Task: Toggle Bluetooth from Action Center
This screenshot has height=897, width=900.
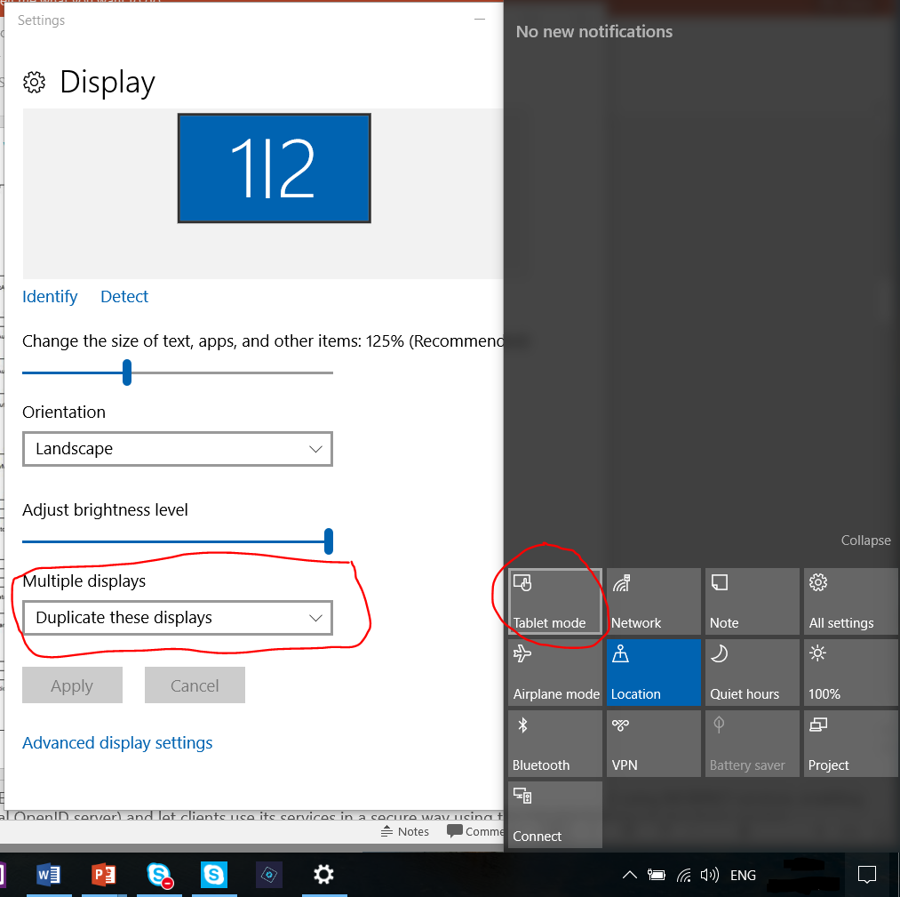Action: [554, 743]
